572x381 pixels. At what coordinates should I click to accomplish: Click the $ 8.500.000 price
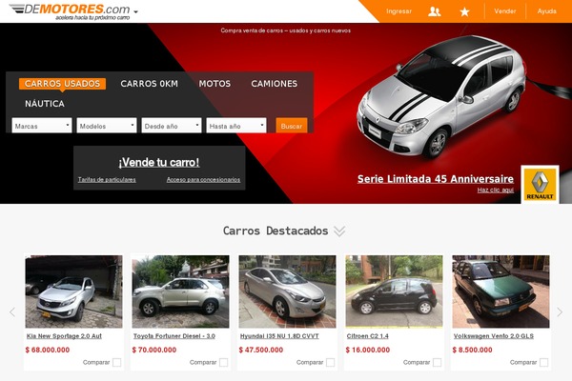click(x=473, y=350)
